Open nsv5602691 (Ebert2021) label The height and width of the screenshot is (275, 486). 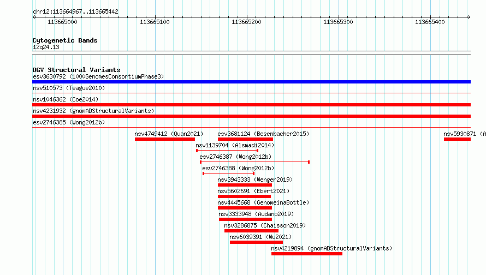pyautogui.click(x=253, y=191)
